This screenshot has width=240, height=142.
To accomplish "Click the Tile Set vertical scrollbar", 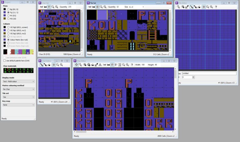I will [x=170, y=31].
